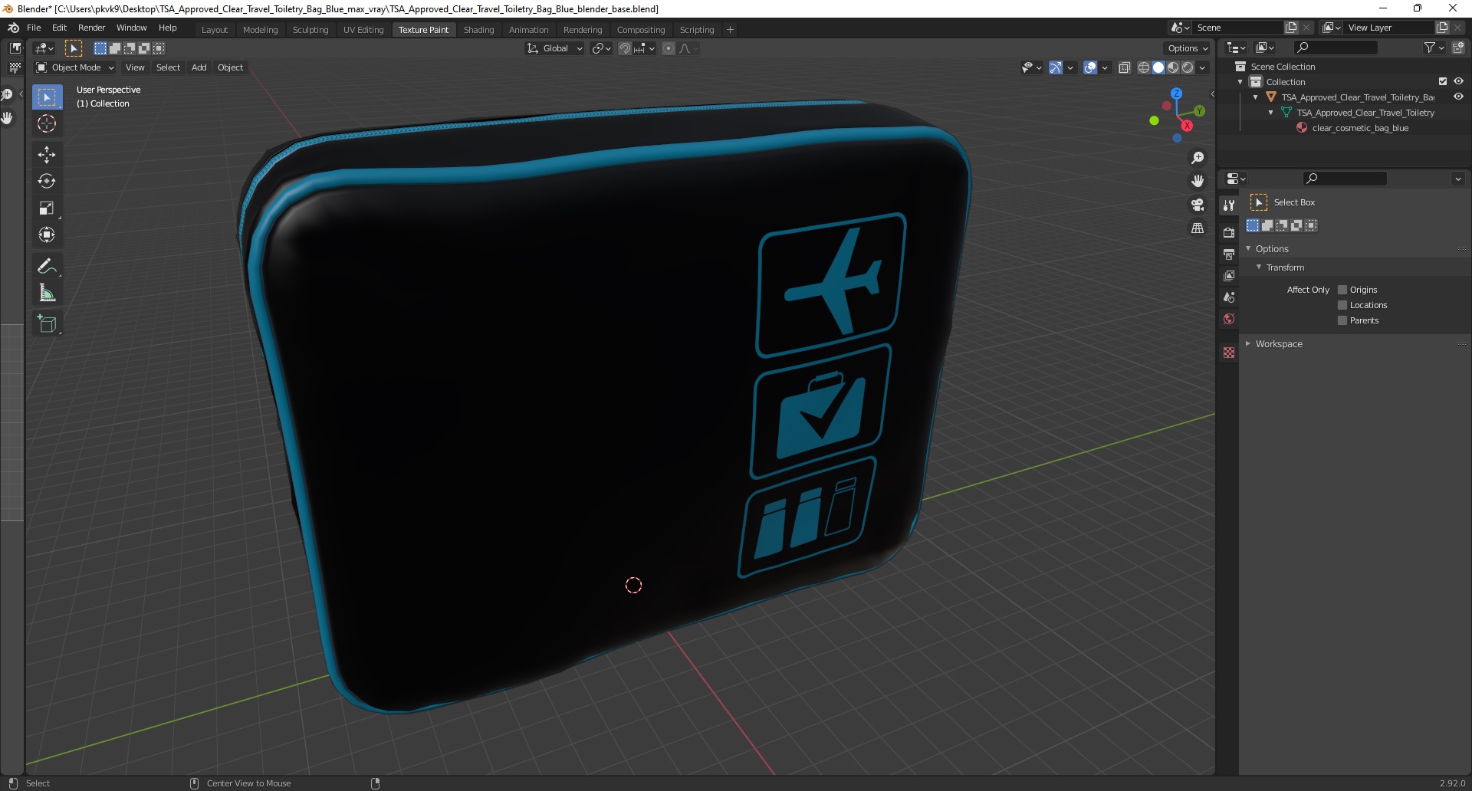1472x791 pixels.
Task: Switch to the Shading workspace tab
Action: [478, 30]
